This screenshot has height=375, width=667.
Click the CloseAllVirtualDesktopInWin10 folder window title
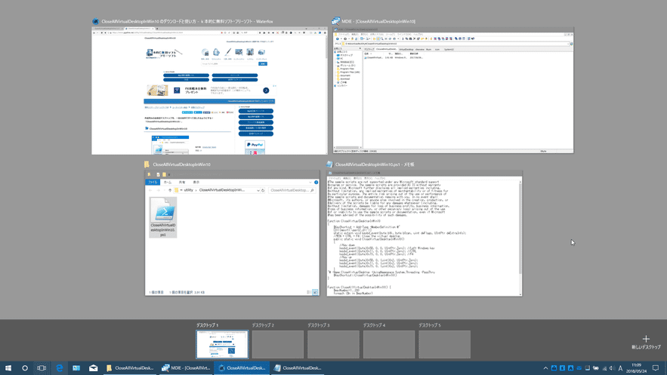(181, 164)
